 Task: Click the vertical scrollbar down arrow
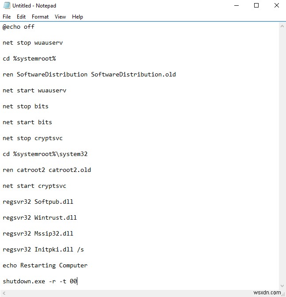[282, 286]
